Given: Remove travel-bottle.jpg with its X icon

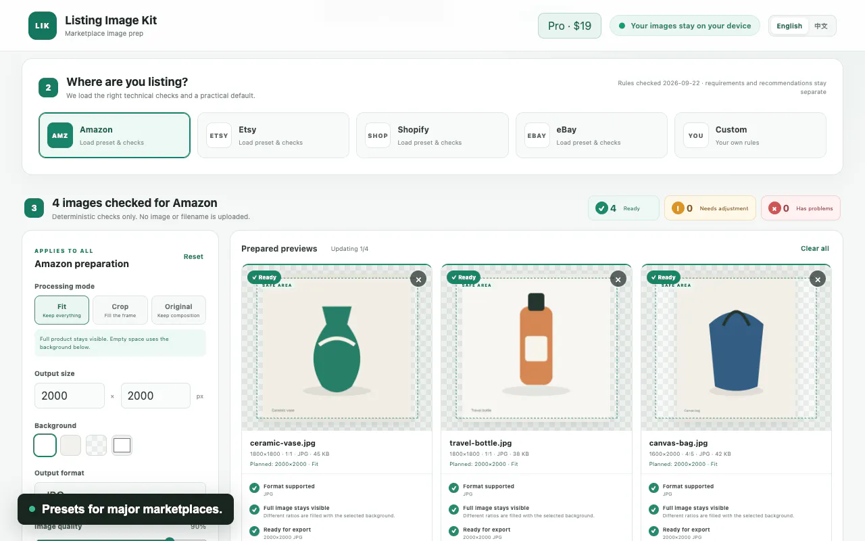Looking at the screenshot, I should 618,279.
